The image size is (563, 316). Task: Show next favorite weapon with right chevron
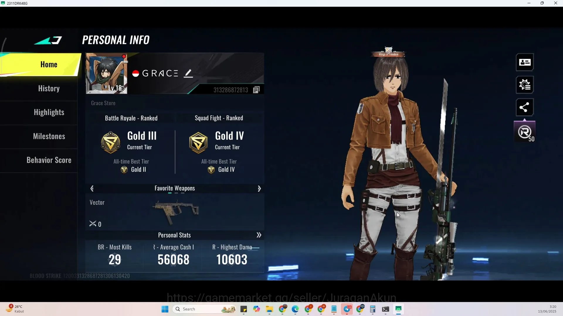(259, 189)
